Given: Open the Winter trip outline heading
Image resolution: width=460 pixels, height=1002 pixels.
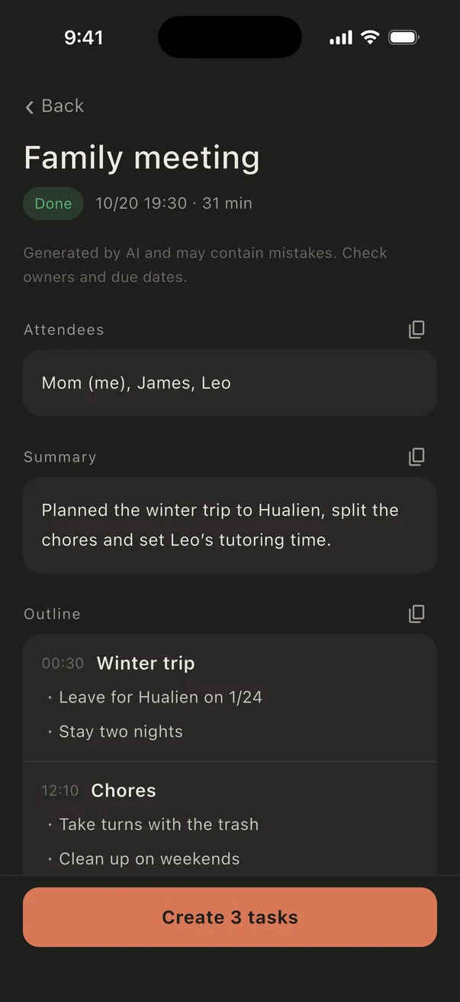Looking at the screenshot, I should [146, 663].
